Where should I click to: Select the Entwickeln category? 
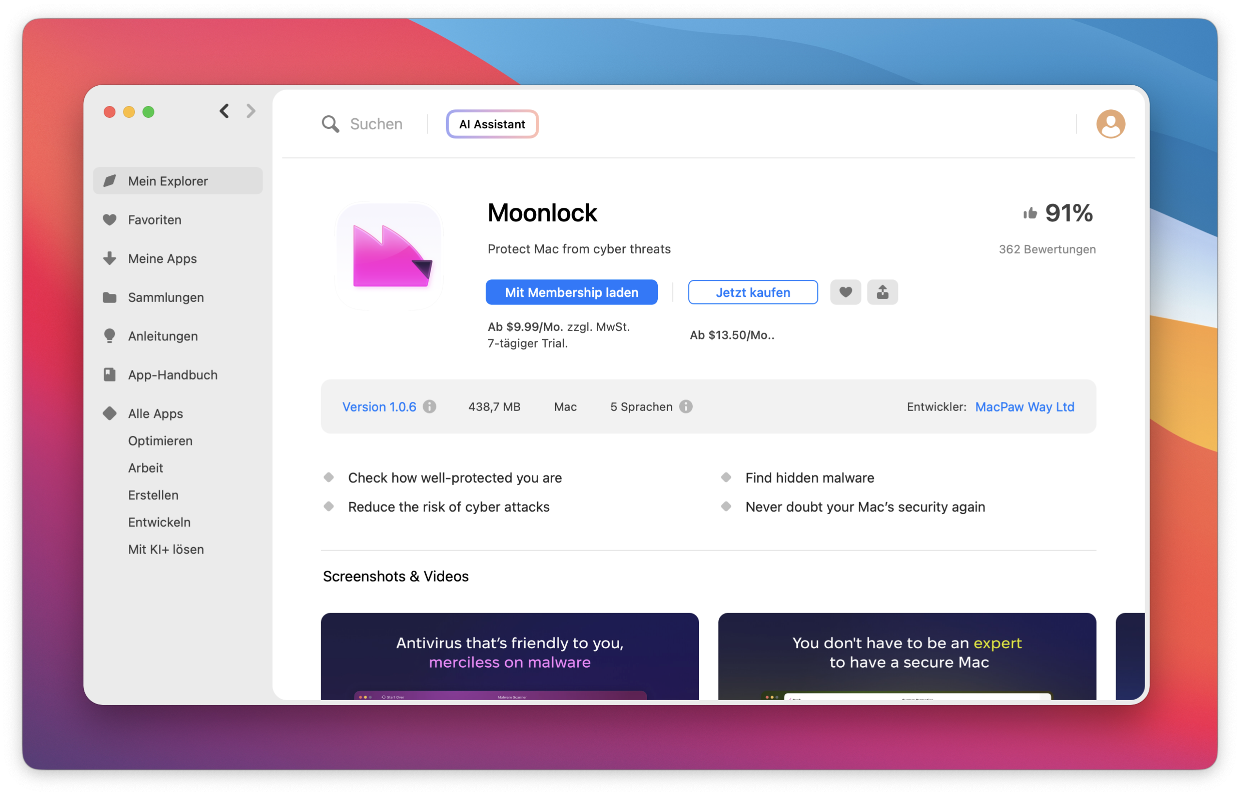point(159,522)
